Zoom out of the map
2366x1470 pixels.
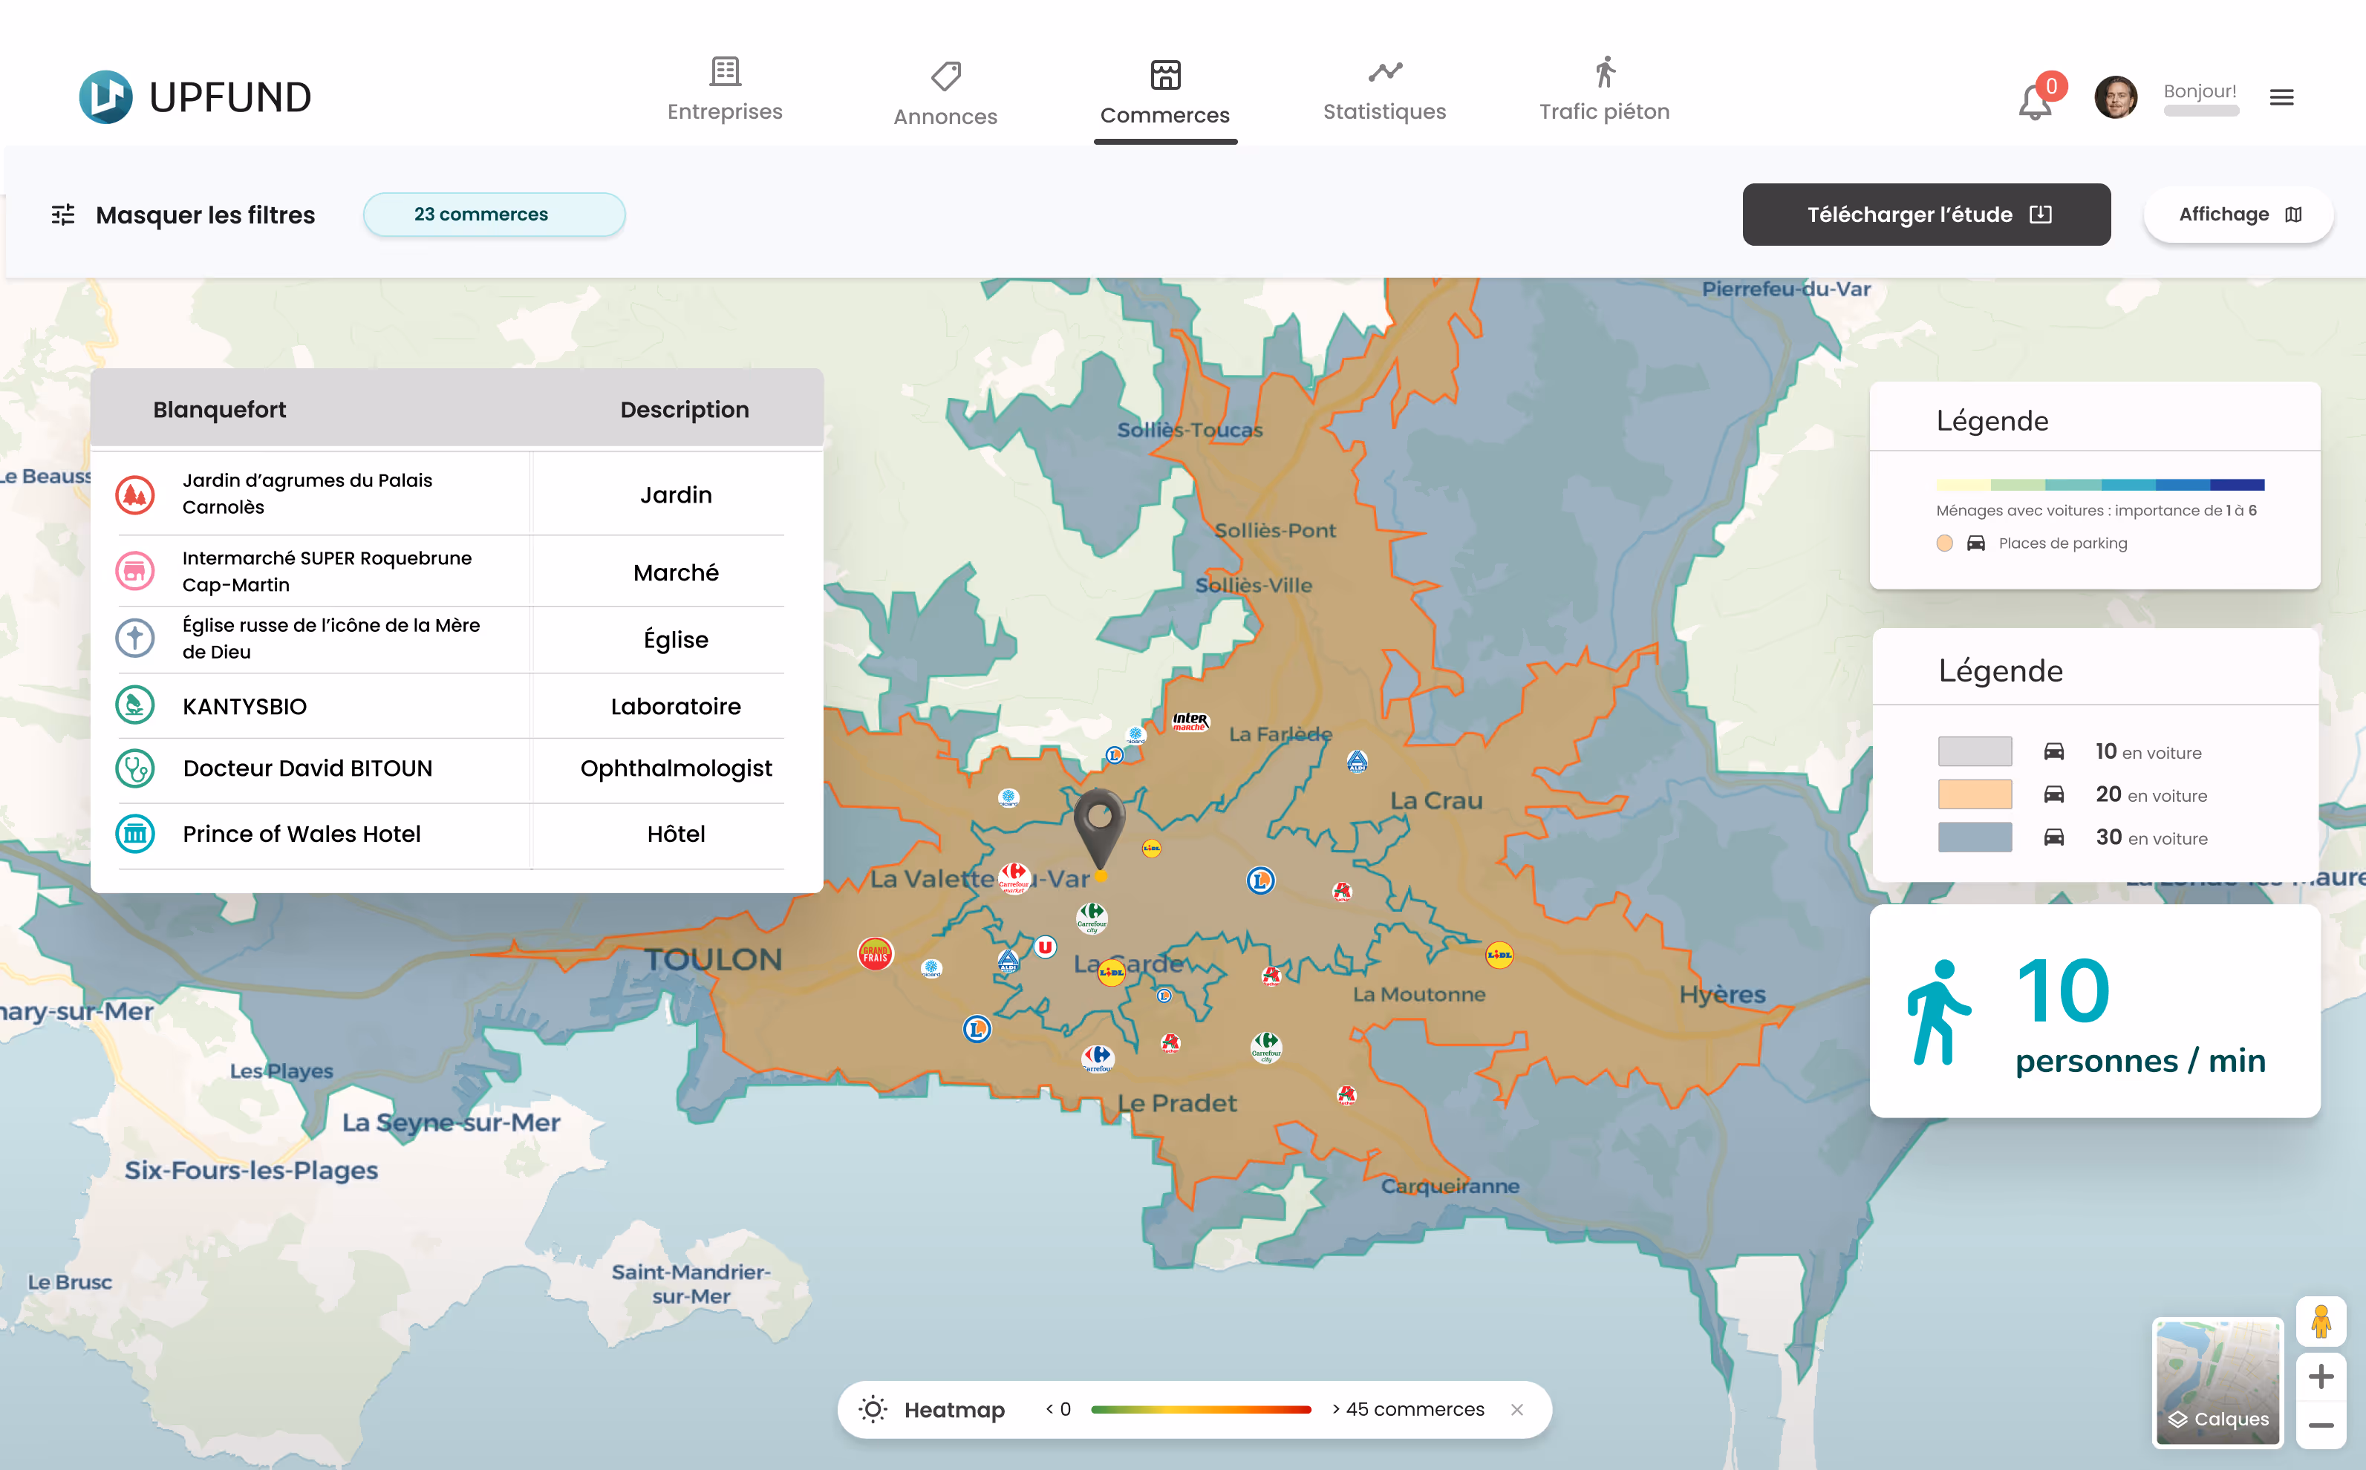2320,1425
